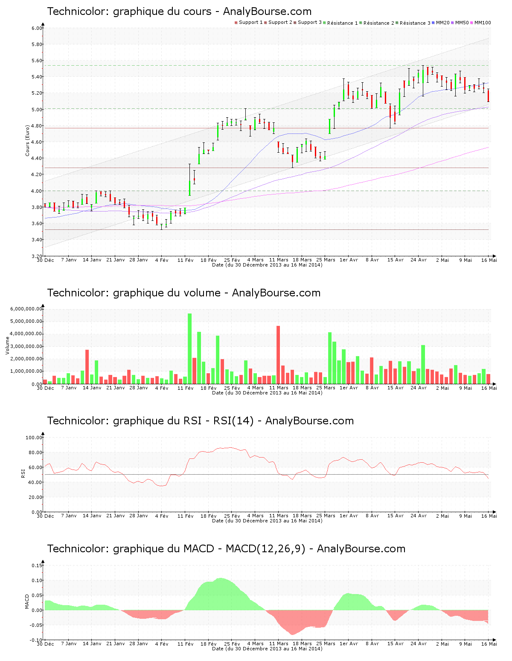Click the tallest green volume bar near 11 Fév
The image size is (512, 661).
190,349
